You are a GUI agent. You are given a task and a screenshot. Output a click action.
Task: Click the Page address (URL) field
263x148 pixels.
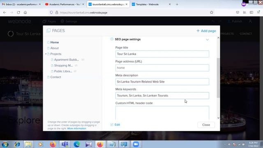162,68
